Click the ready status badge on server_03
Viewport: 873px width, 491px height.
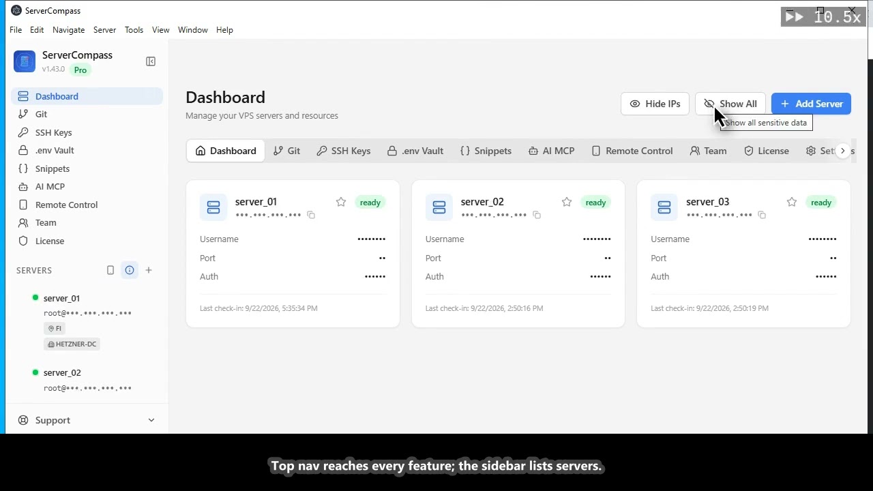click(x=821, y=203)
